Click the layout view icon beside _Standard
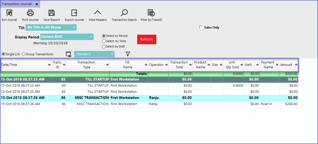 coord(69,54)
